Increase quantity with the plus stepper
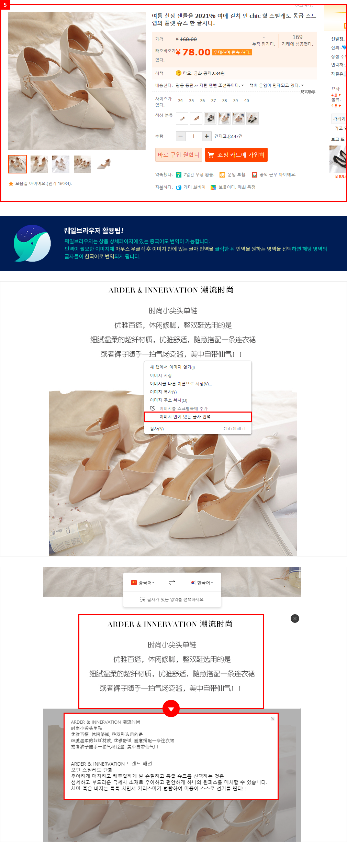Viewport: 347px width, 842px height. click(206, 136)
